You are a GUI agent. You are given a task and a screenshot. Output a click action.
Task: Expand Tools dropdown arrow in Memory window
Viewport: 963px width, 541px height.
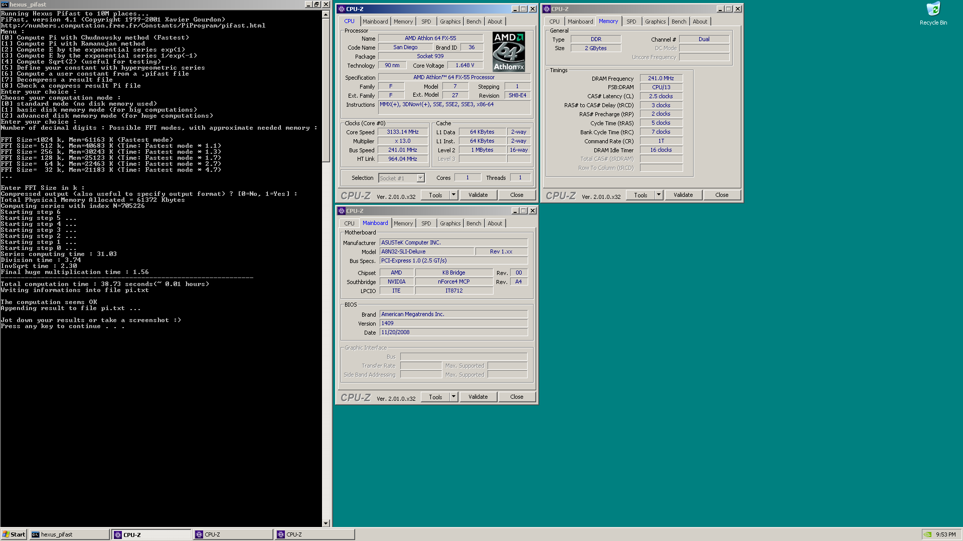tap(659, 195)
